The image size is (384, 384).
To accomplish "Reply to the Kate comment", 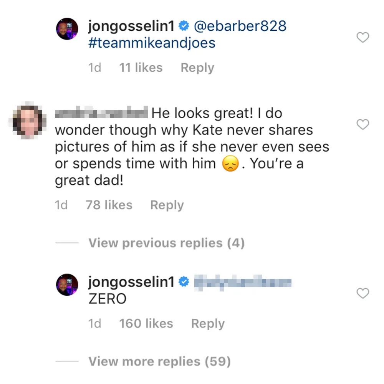I will click(167, 205).
